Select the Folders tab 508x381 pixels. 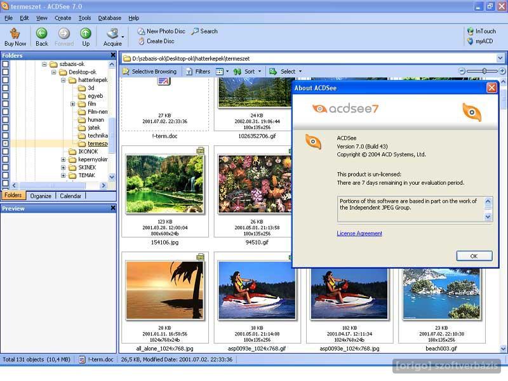13,195
